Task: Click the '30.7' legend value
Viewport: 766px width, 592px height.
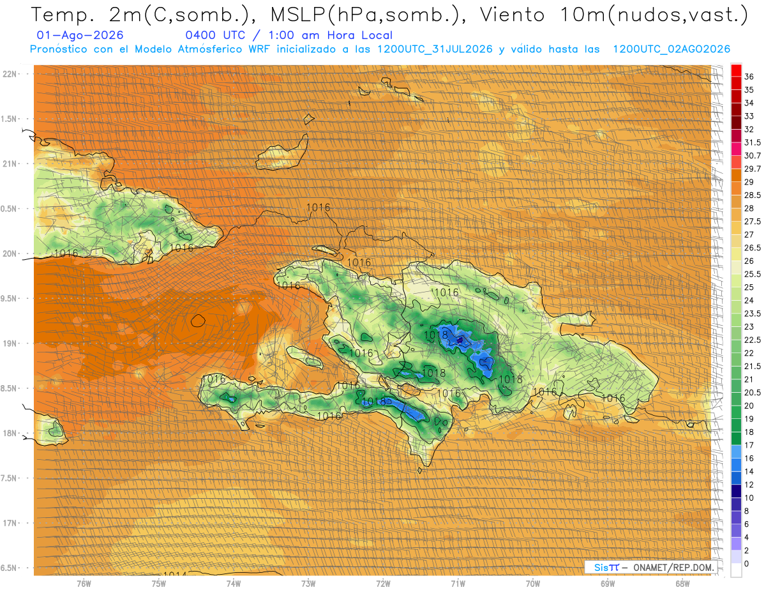Action: click(x=753, y=156)
